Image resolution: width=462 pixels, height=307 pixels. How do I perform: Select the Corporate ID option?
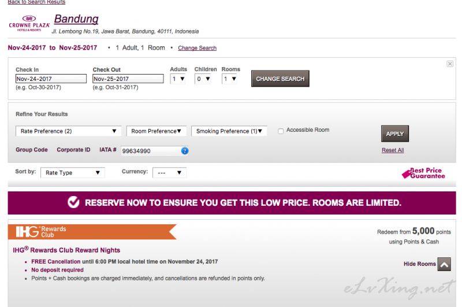tap(73, 150)
